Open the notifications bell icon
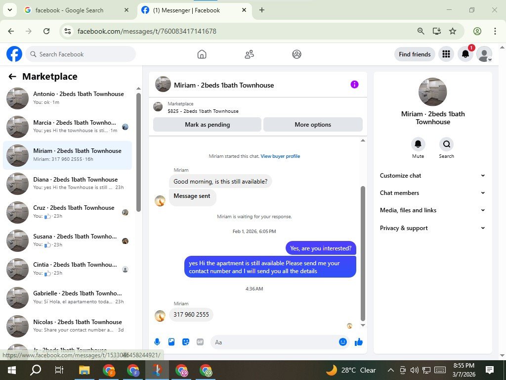The width and height of the screenshot is (506, 380). (x=465, y=54)
